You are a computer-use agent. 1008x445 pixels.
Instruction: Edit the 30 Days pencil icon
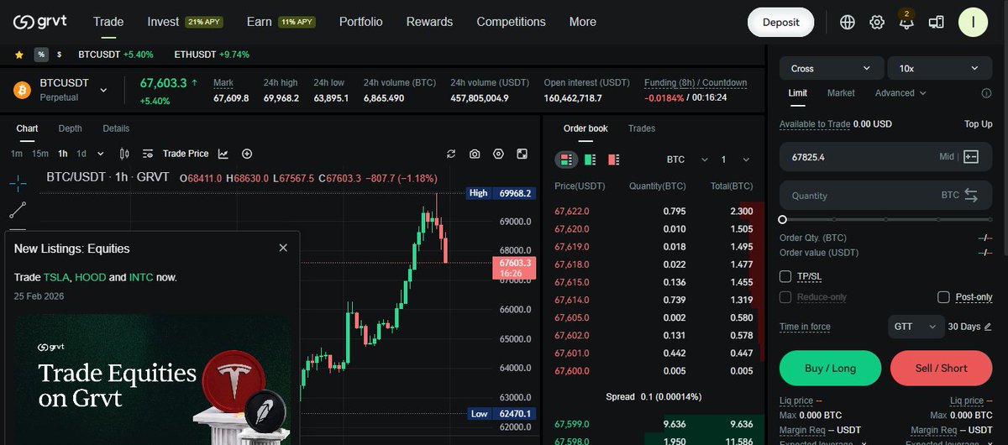(987, 327)
